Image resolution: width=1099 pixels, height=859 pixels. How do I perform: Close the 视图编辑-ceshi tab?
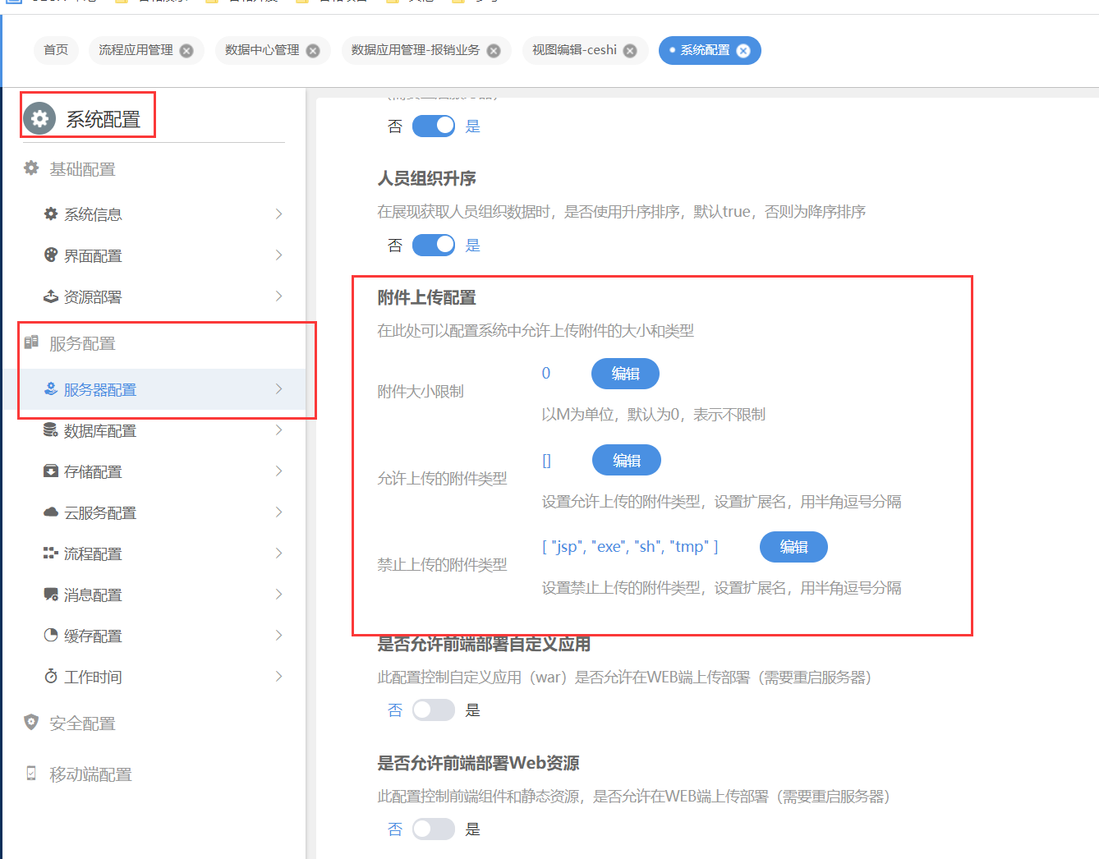pyautogui.click(x=630, y=51)
